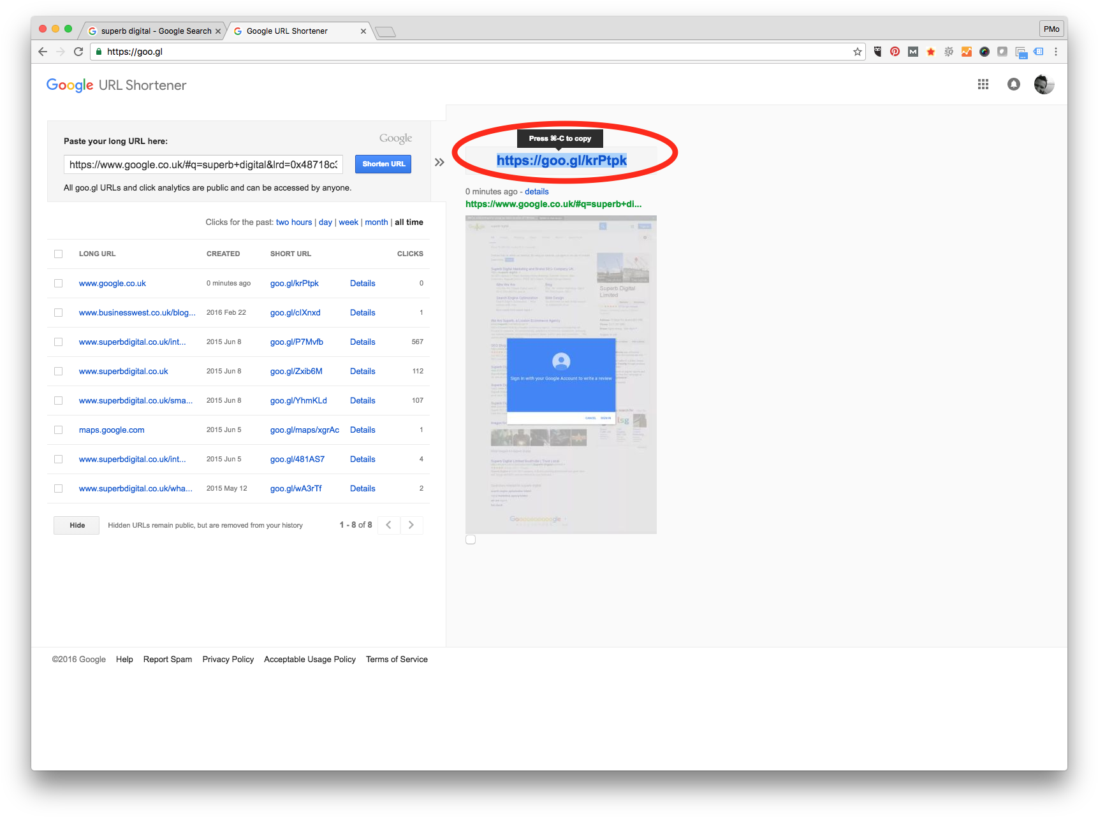Open the Pinterest browser extension
Viewport: 1098px width, 817px height.
tap(895, 52)
